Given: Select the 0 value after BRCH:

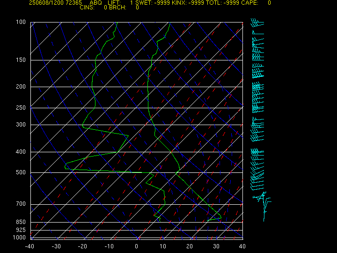Looking at the screenshot, I should 137,7.
